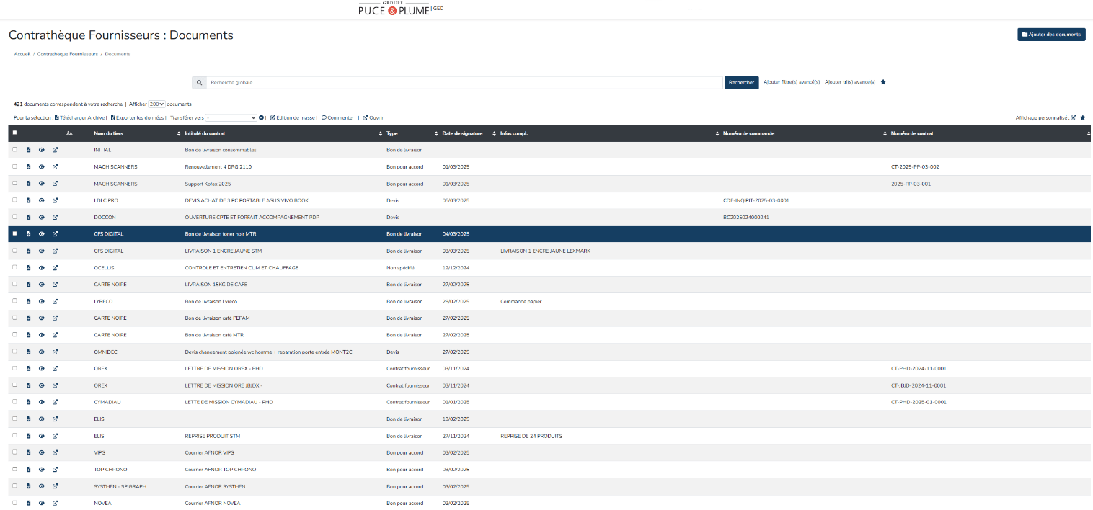Preview the DOCCON document with the eye icon
This screenshot has height=510, width=1093.
pyautogui.click(x=42, y=218)
